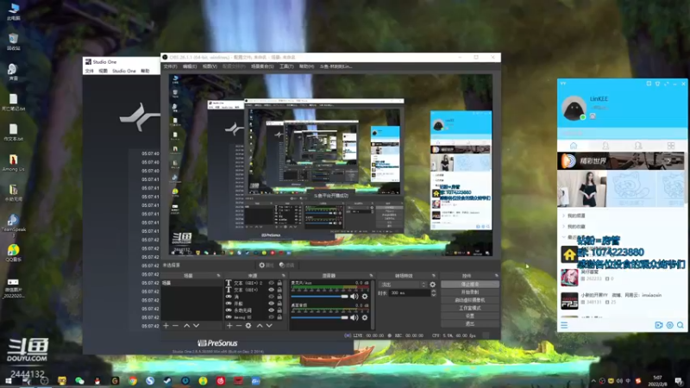Viewport: 690px width, 388px height.
Task: Remove selected scene with minus icon in scenes dock
Action: tap(176, 326)
